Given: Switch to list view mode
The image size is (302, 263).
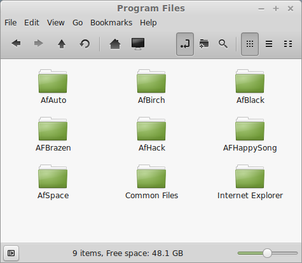Looking at the screenshot, I should tap(269, 44).
